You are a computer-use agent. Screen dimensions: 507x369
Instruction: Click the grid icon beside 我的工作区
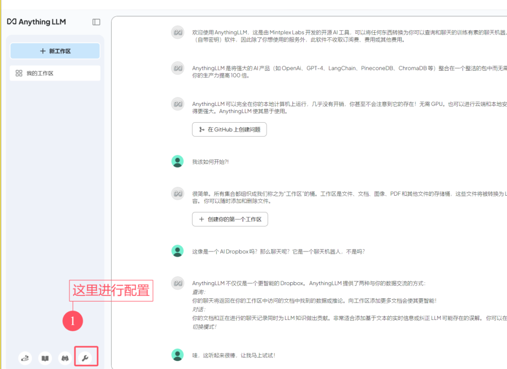(19, 73)
